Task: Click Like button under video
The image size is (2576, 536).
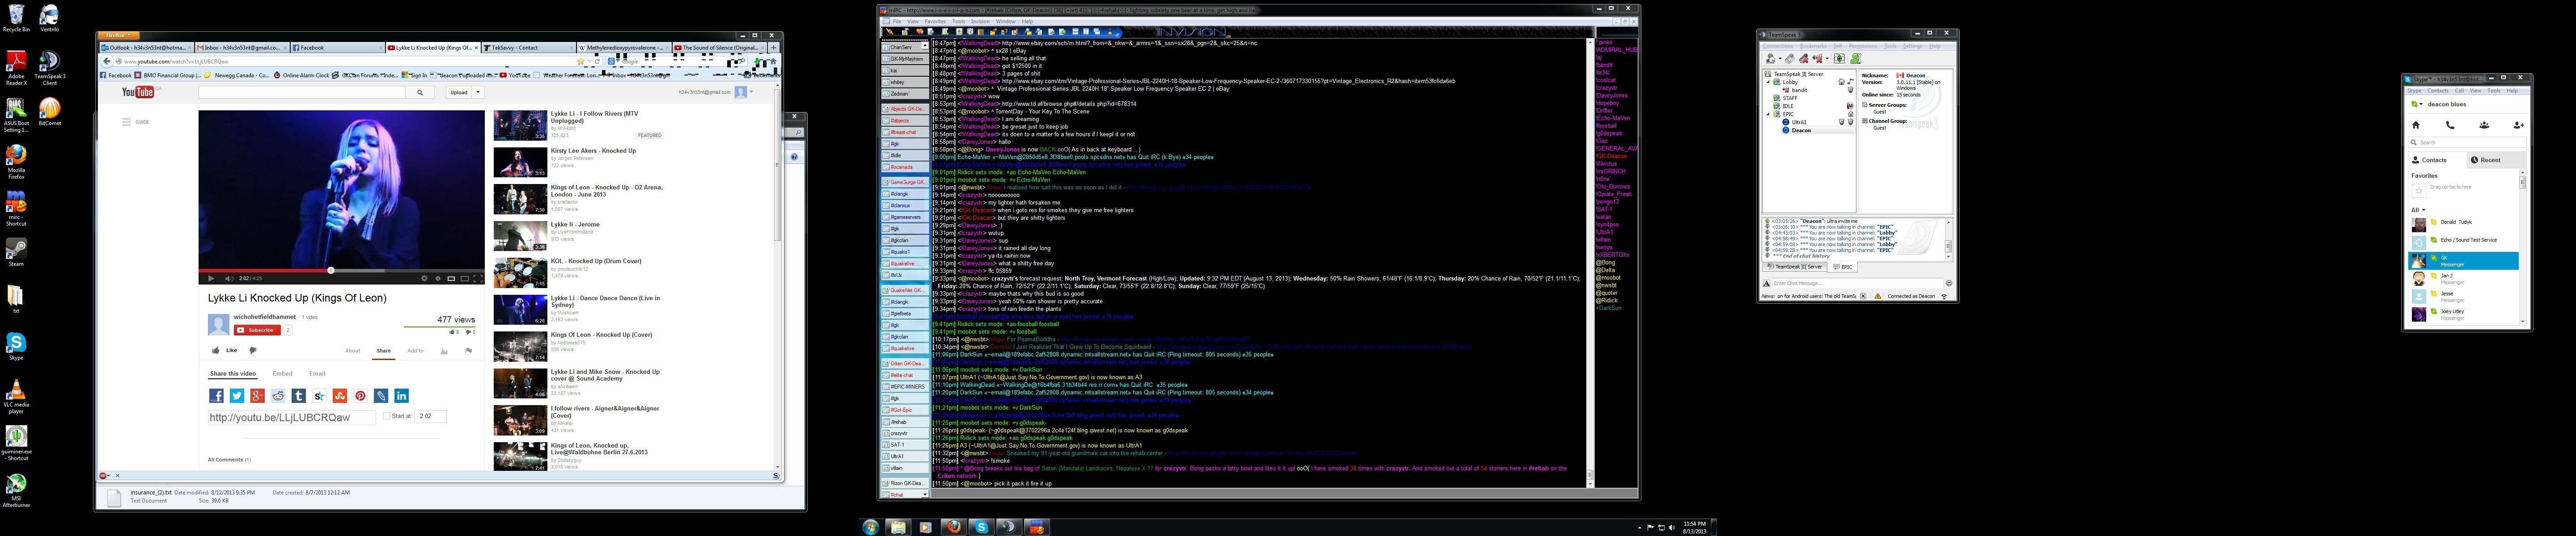Action: pyautogui.click(x=225, y=350)
